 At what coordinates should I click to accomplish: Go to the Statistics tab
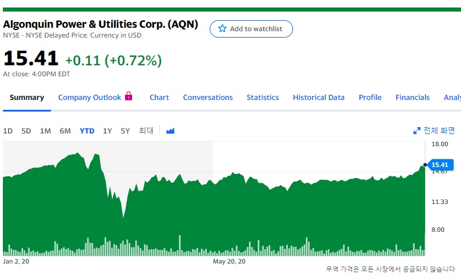(x=262, y=98)
